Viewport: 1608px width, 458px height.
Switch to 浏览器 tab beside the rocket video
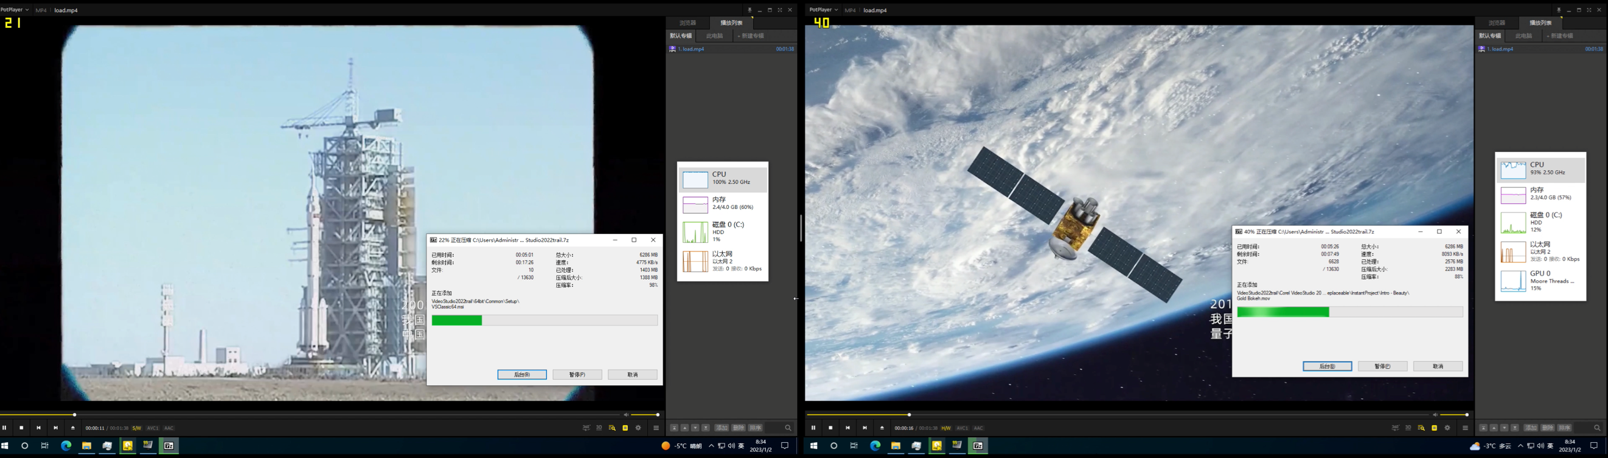[x=687, y=22]
